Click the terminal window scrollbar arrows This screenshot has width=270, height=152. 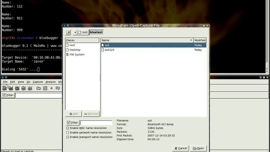coord(267,70)
